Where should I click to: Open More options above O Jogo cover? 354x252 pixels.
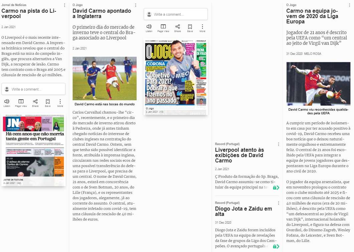tap(202, 27)
